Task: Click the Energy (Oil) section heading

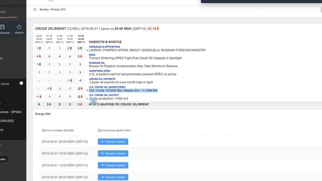Action: coord(43,114)
